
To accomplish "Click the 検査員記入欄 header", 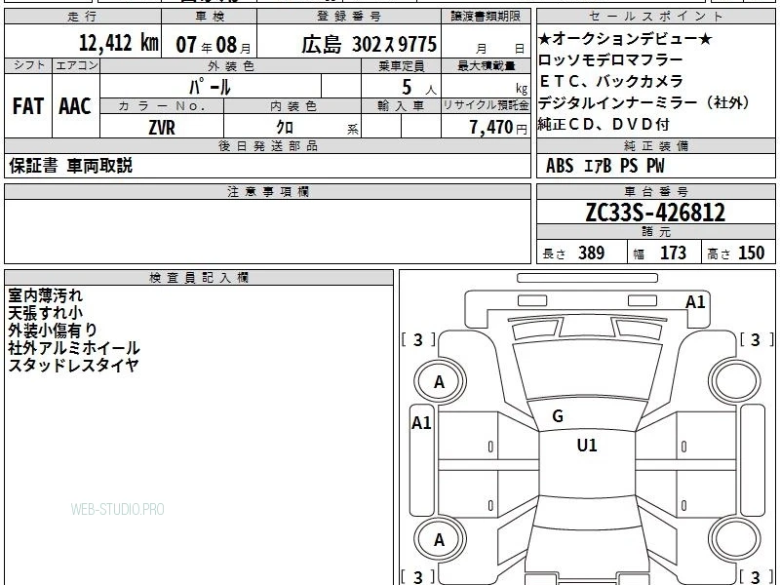I will 199,278.
